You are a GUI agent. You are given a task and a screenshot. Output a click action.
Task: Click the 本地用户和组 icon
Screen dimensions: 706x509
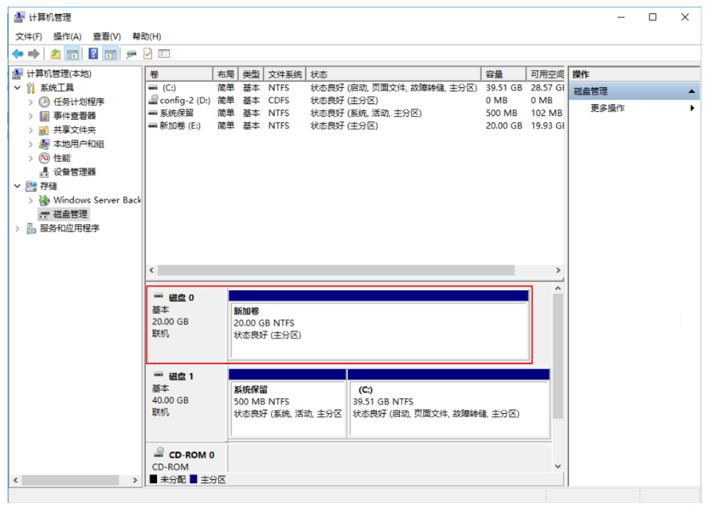(x=44, y=144)
